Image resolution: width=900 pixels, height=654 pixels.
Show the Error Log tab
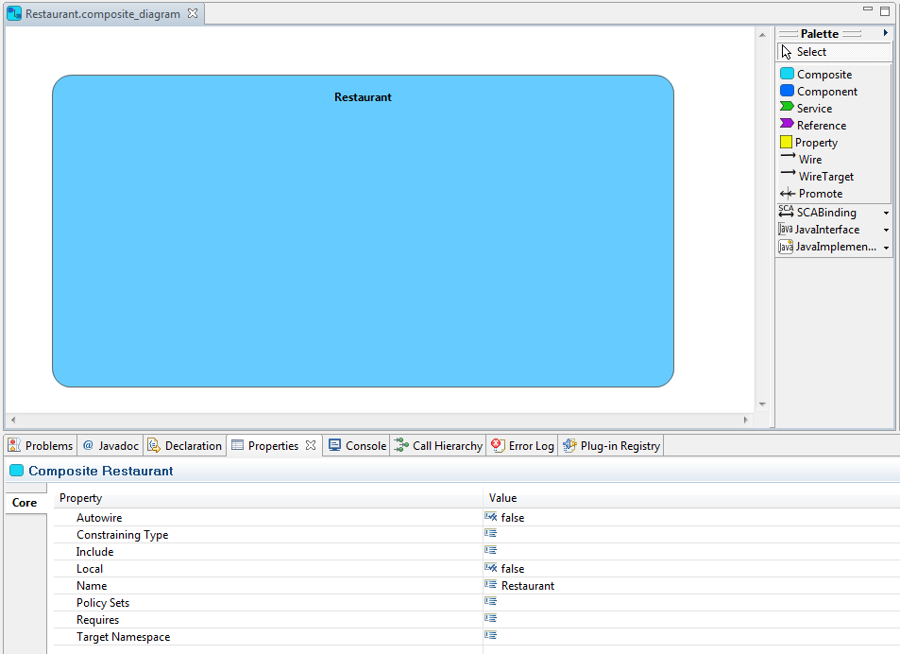tap(523, 445)
